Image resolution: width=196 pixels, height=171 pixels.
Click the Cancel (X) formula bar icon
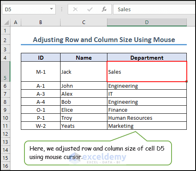click(x=75, y=9)
